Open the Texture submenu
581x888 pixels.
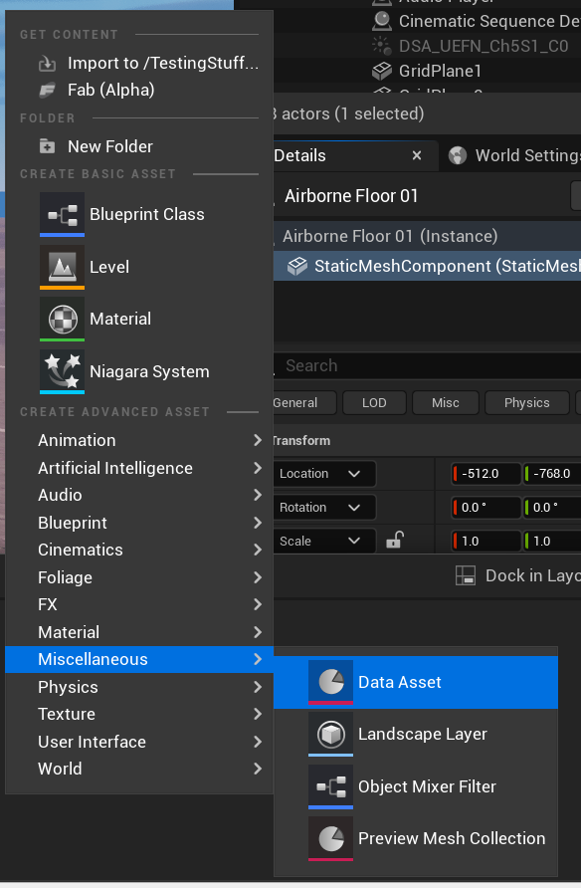(x=139, y=714)
